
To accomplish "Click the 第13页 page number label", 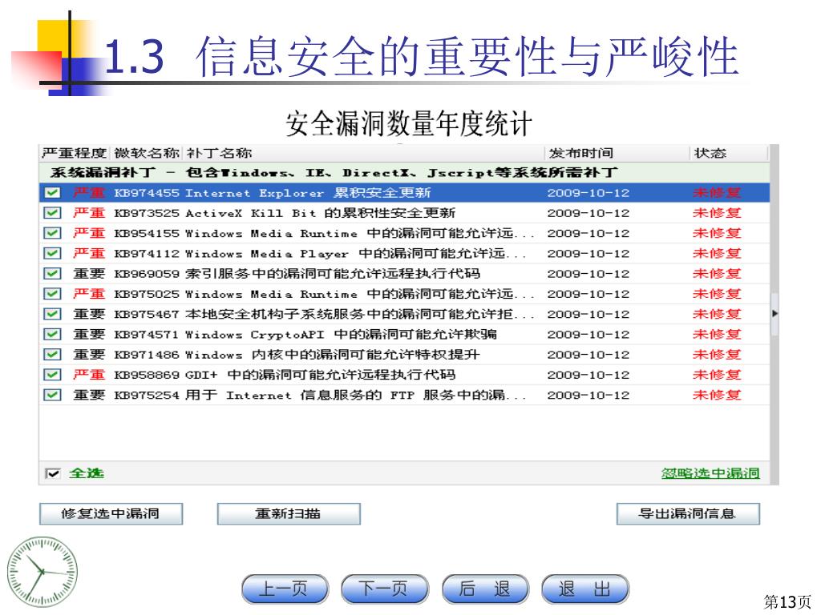I will pyautogui.click(x=787, y=602).
